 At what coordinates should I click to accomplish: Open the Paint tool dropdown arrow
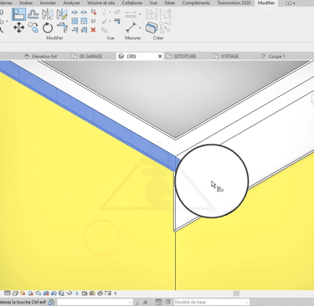[110, 21]
